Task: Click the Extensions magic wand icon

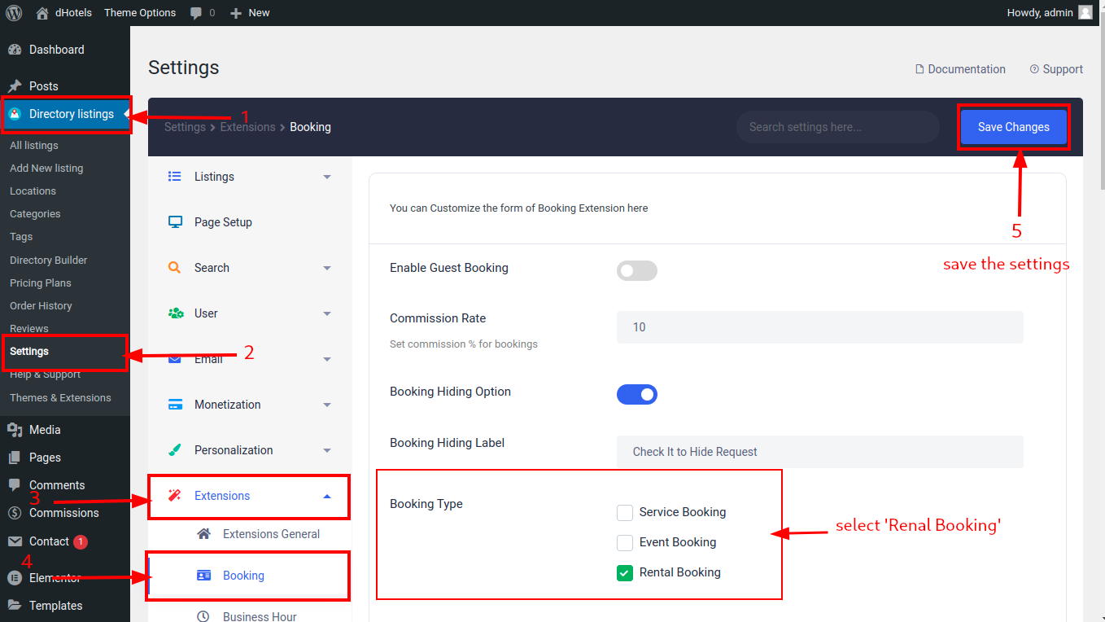Action: point(174,496)
